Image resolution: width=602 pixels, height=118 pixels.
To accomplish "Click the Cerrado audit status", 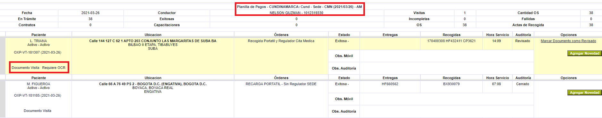I will pos(522,84).
